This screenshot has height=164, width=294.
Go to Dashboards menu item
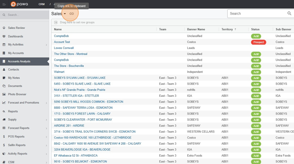coord(16,36)
